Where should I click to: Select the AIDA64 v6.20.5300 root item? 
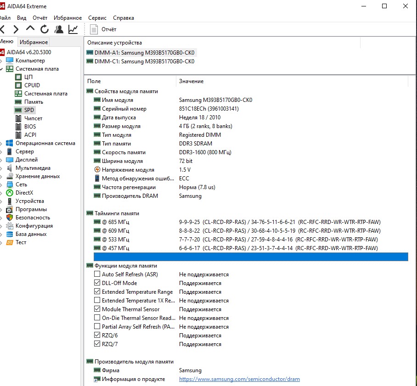29,52
